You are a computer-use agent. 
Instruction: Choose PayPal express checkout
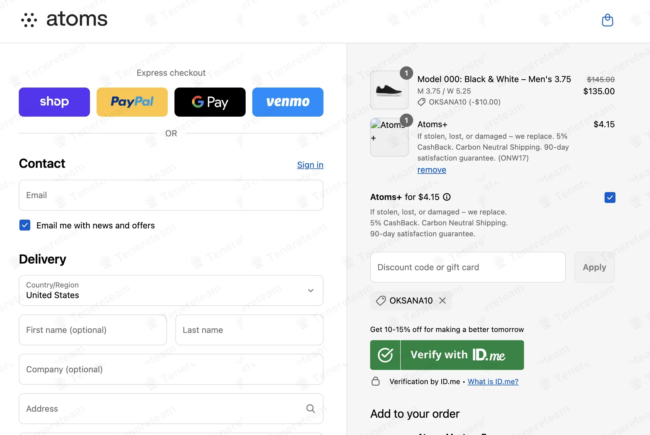[132, 102]
